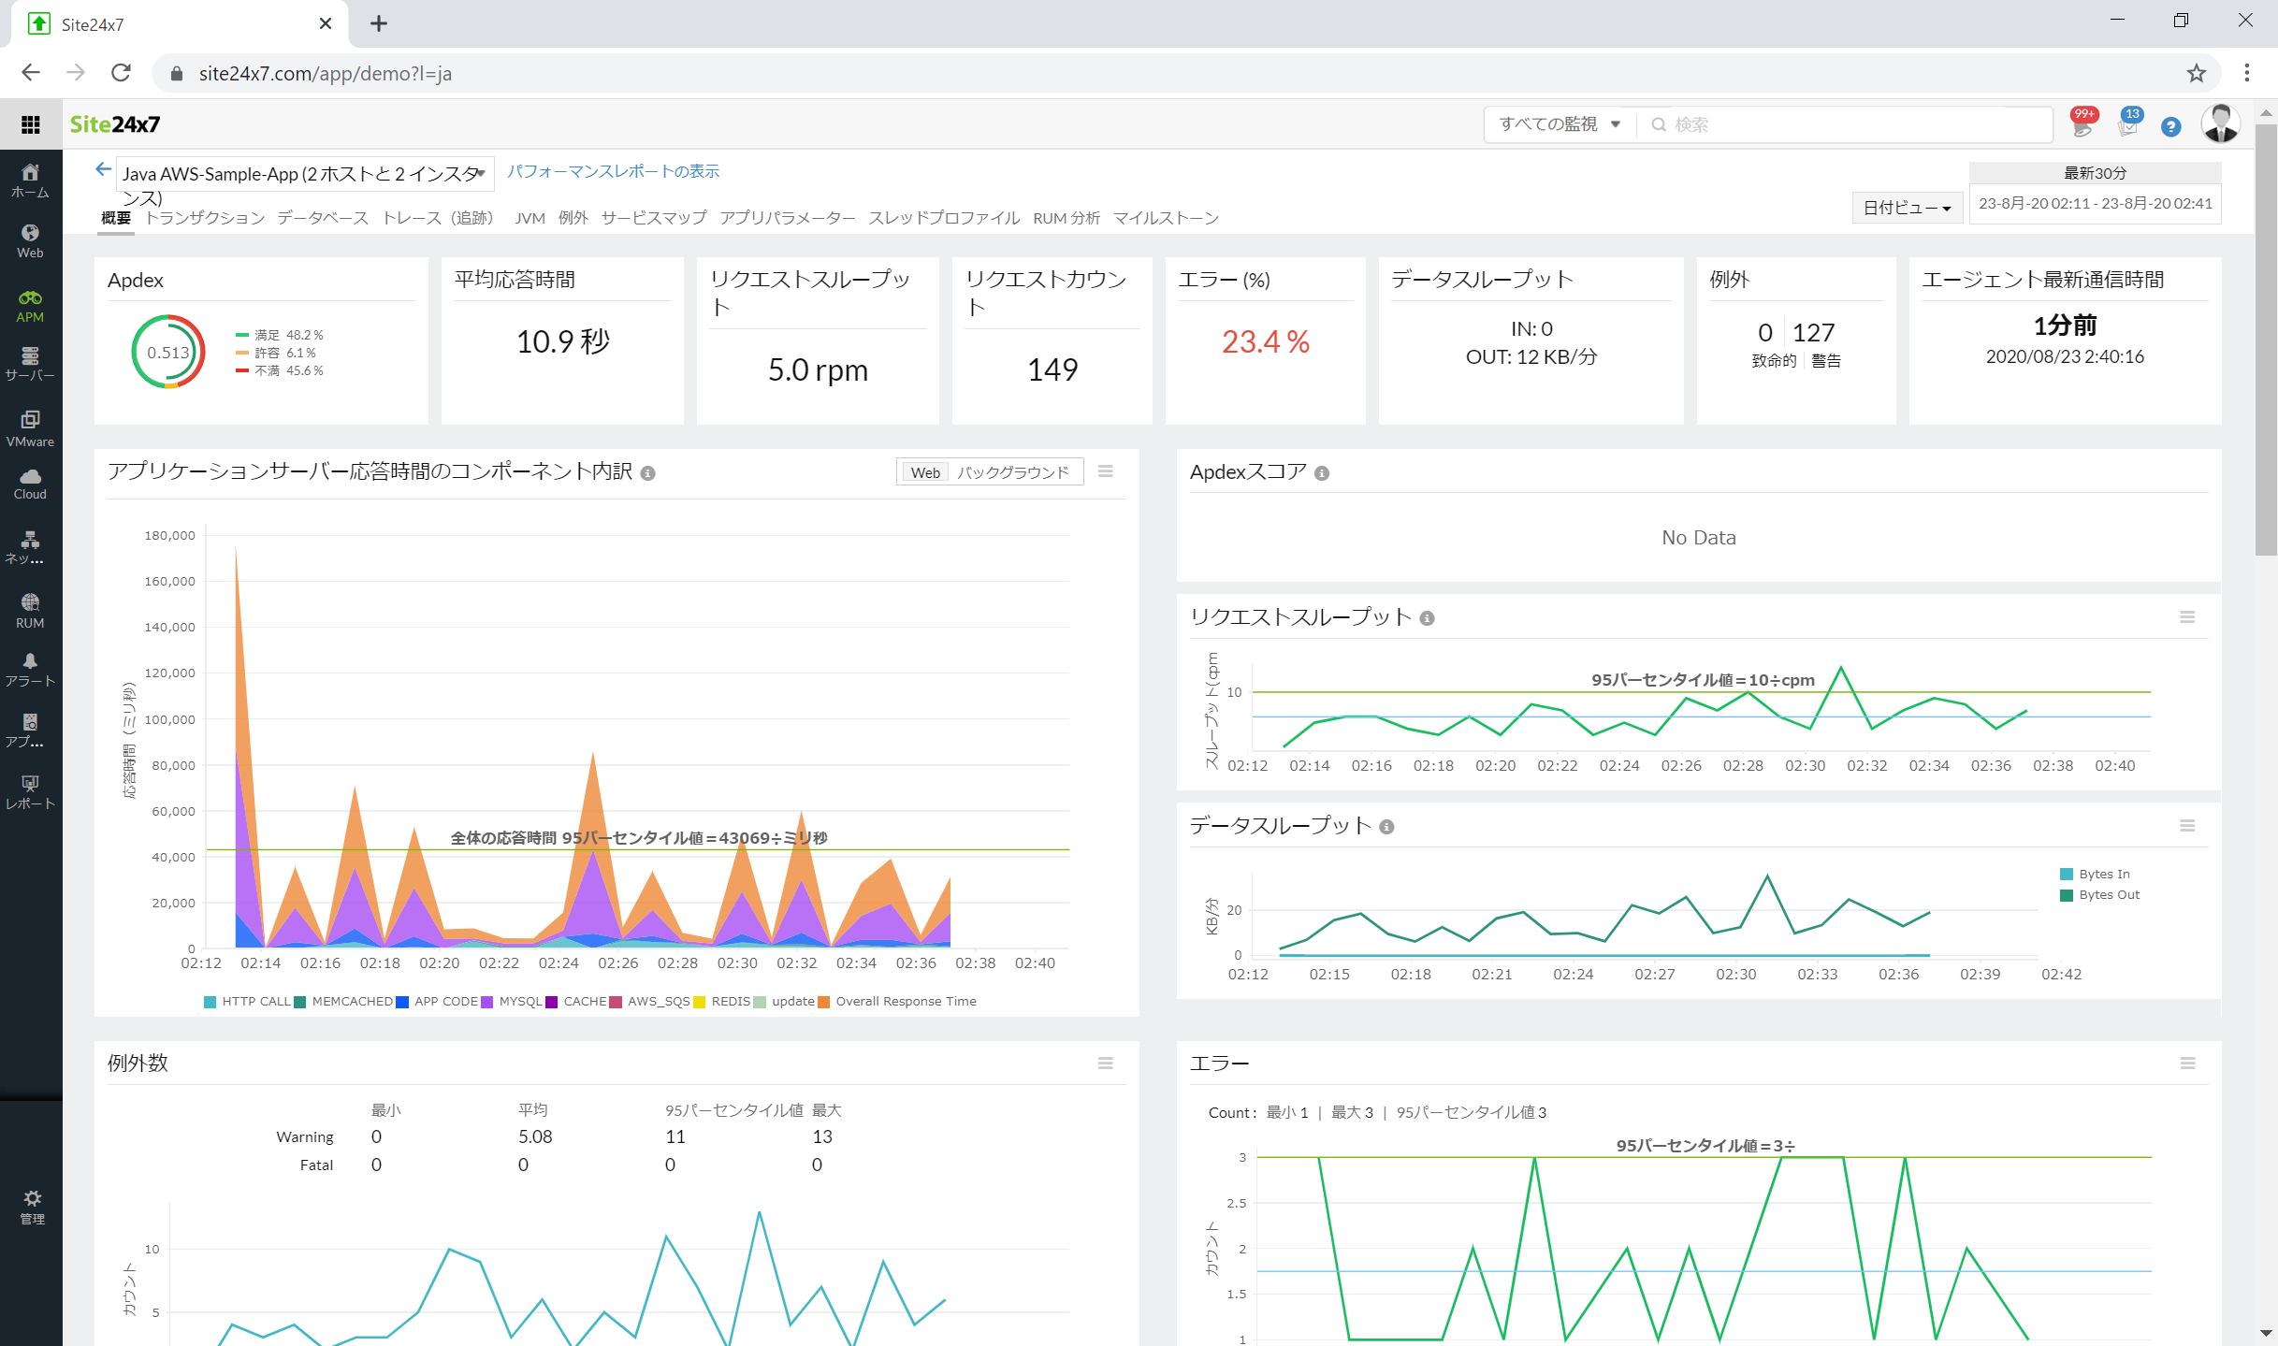Open Web monitors in the sidebar
Viewport: 2278px width, 1346px height.
[31, 241]
